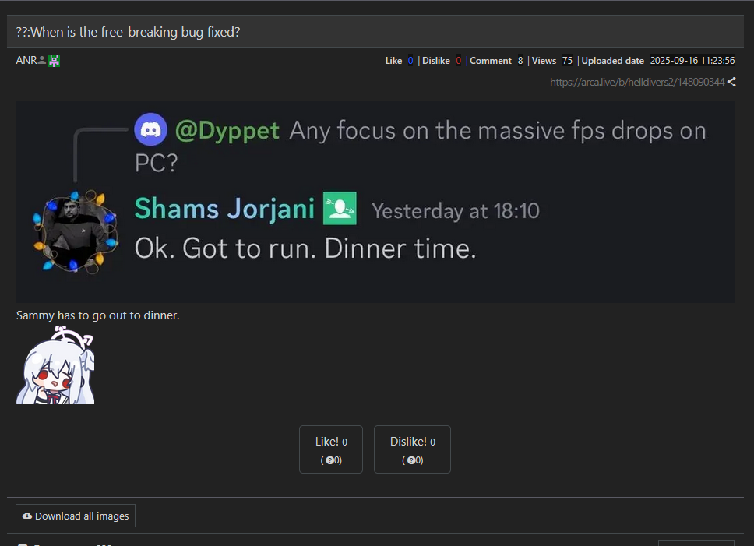Open the Discord screenshot image
The height and width of the screenshot is (546, 754).
point(375,202)
